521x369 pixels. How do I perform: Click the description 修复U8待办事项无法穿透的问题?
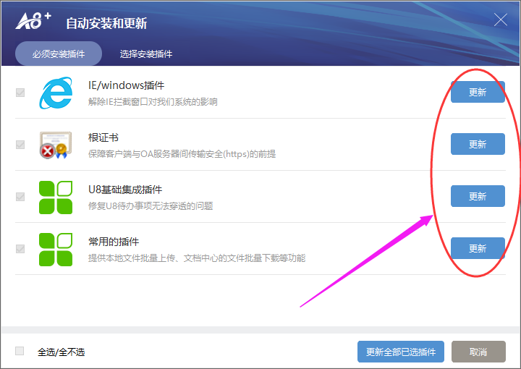point(151,206)
